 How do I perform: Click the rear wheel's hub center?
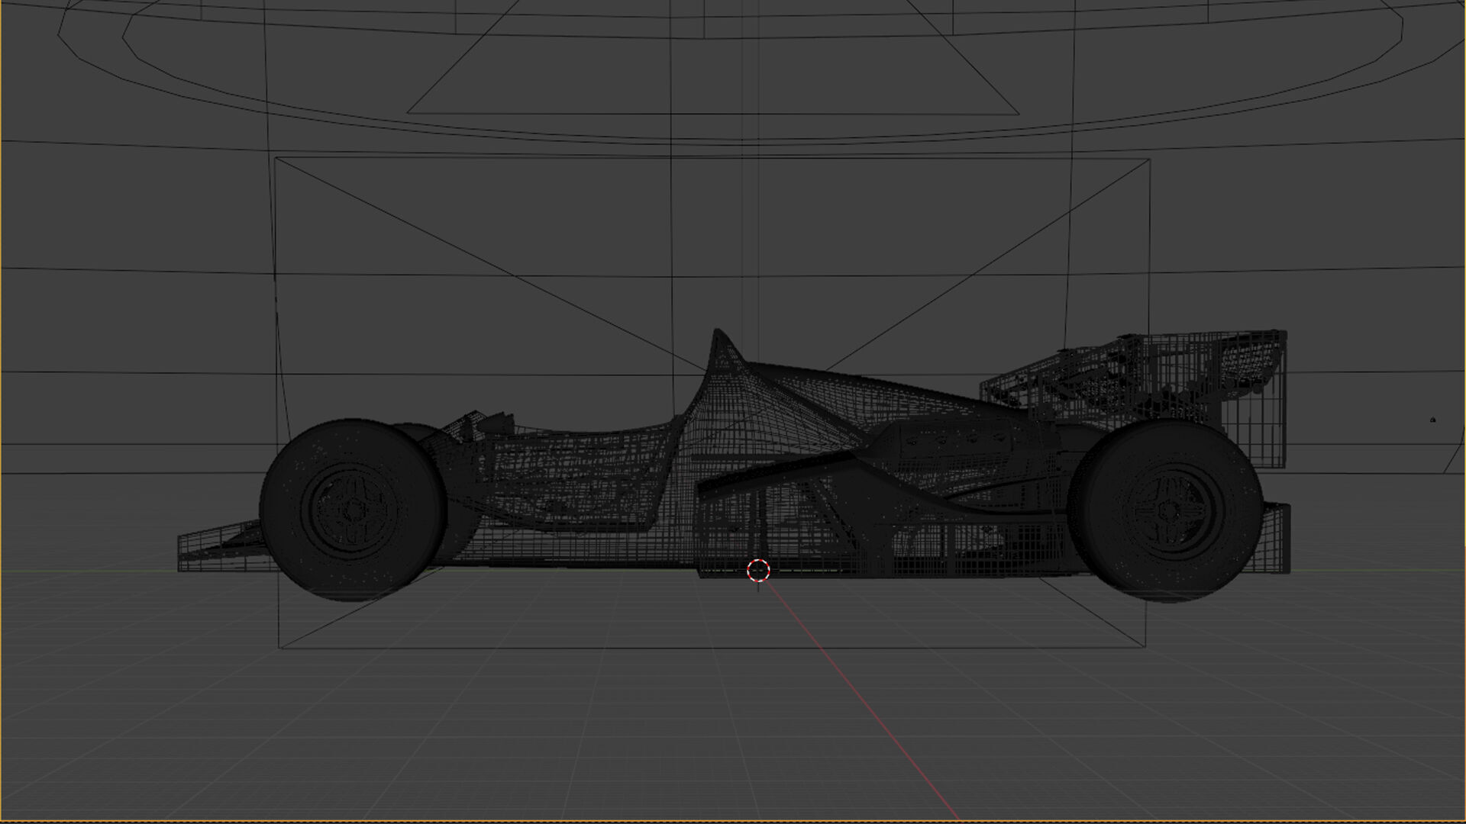click(x=1167, y=512)
